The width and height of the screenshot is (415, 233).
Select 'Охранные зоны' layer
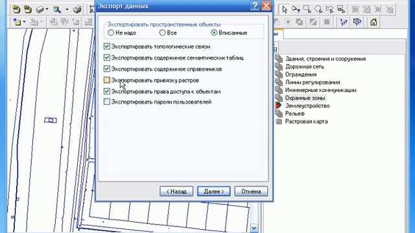pyautogui.click(x=305, y=98)
